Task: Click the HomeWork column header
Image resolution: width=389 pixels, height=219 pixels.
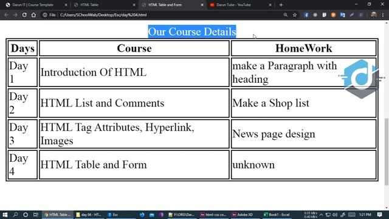Action: click(x=304, y=49)
